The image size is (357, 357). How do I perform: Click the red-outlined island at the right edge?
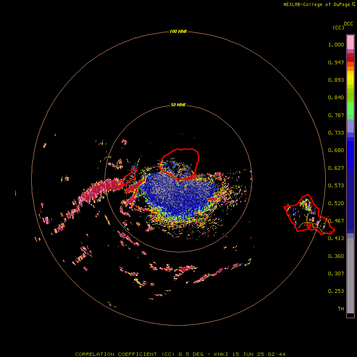coord(309,214)
